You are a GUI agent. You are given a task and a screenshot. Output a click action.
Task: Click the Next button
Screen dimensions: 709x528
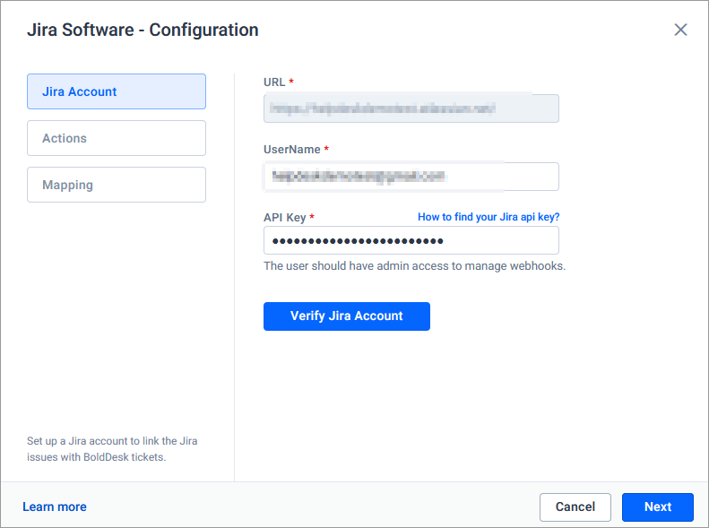pos(657,506)
